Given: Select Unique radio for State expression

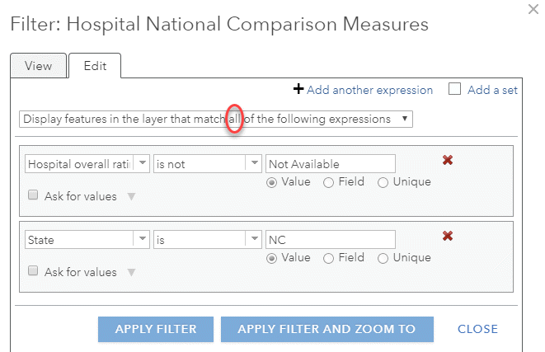Looking at the screenshot, I should [383, 258].
